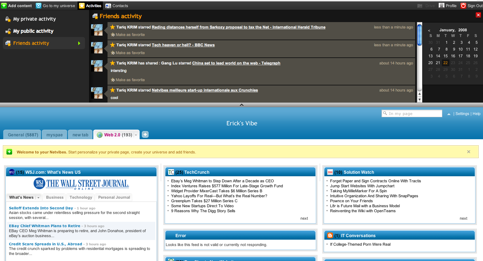The width and height of the screenshot is (483, 261).
Task: Switch to the myspae tab
Action: [x=54, y=135]
